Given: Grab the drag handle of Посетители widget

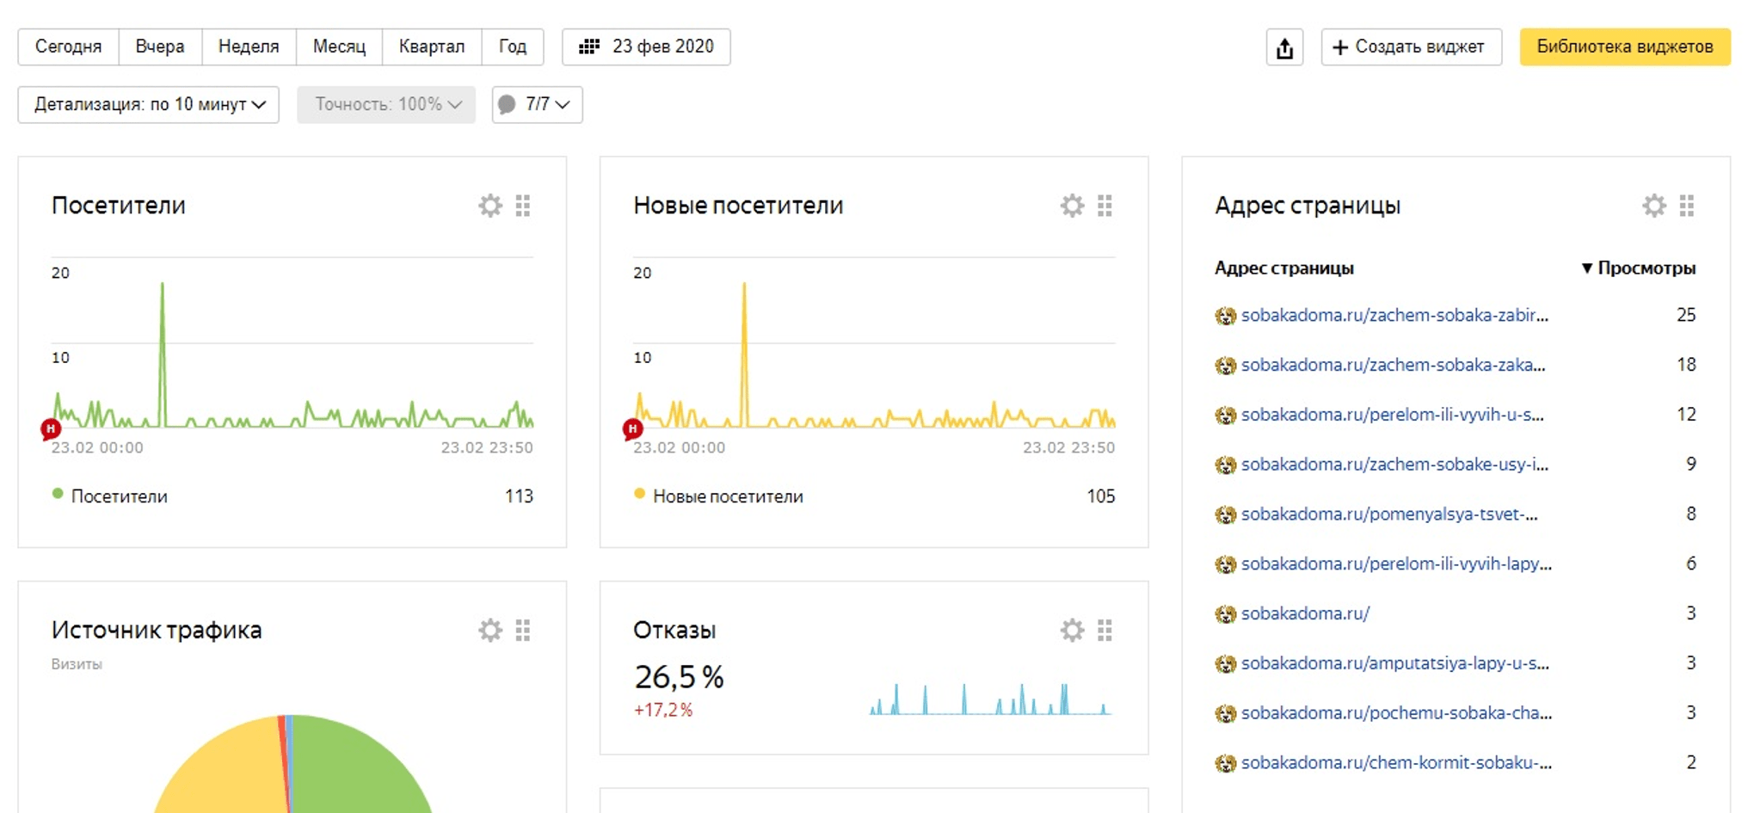Looking at the screenshot, I should [x=523, y=206].
